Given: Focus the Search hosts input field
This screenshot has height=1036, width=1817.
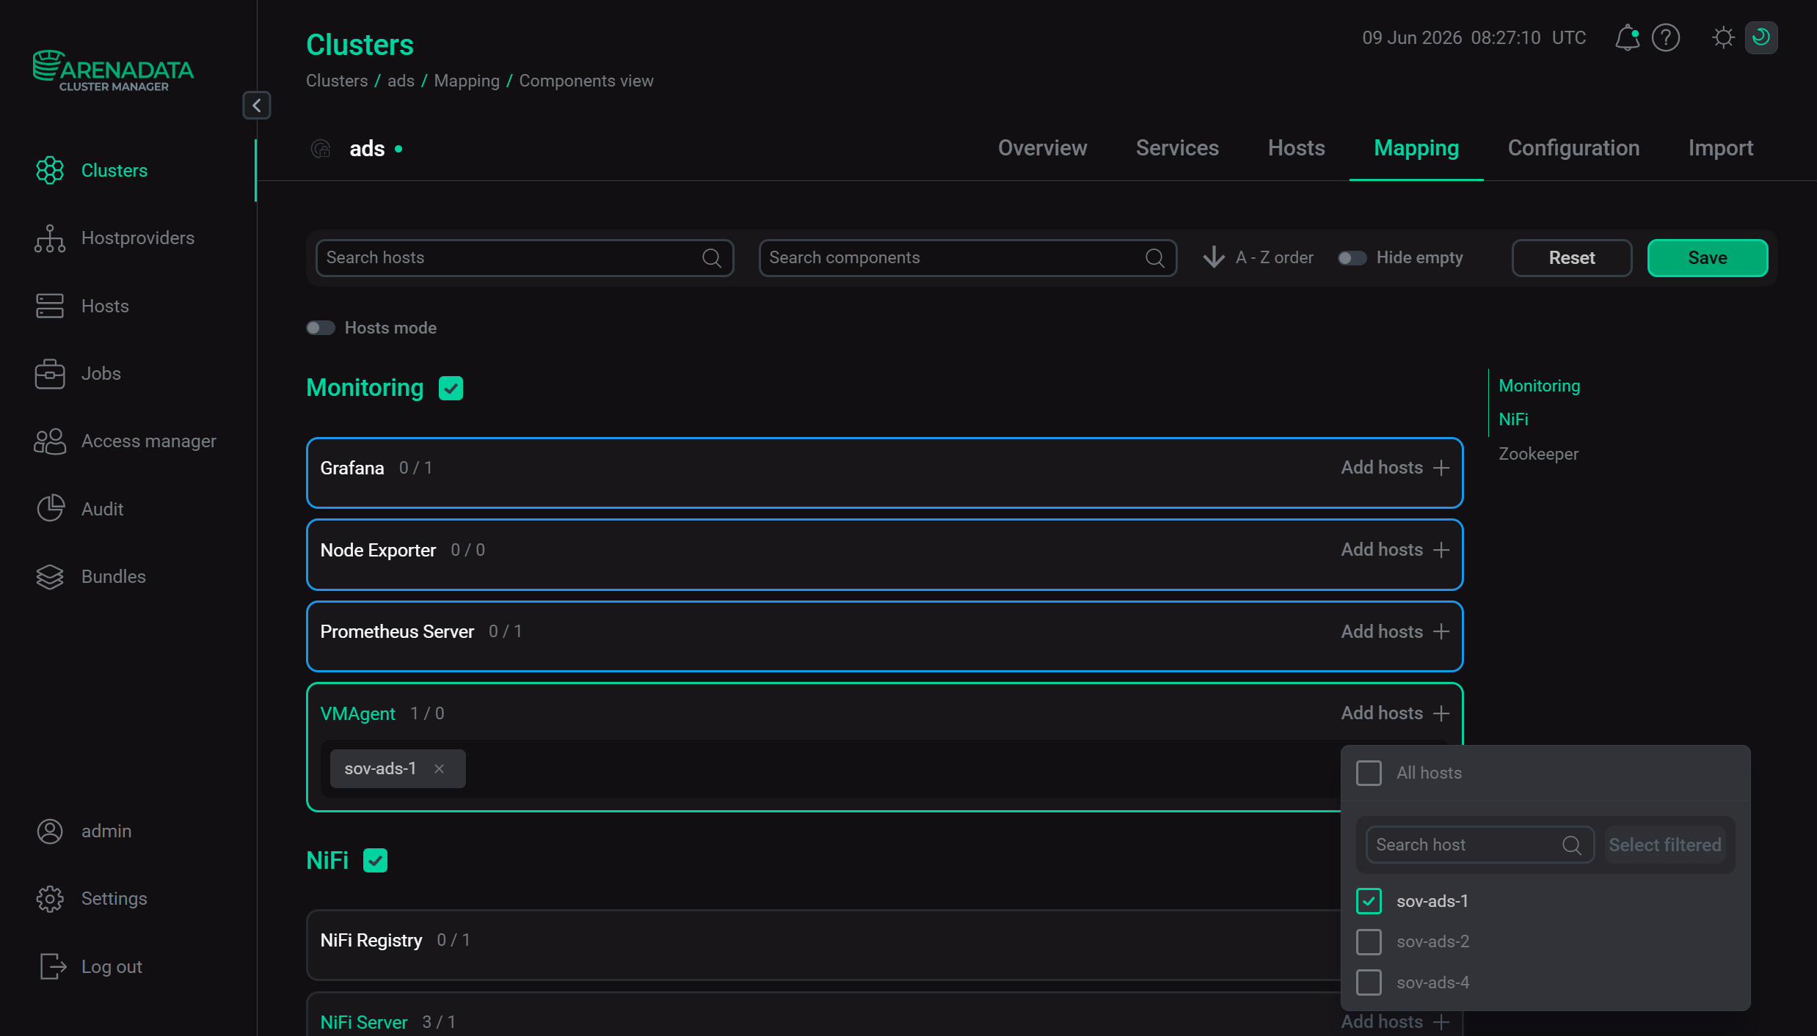Looking at the screenshot, I should point(525,258).
